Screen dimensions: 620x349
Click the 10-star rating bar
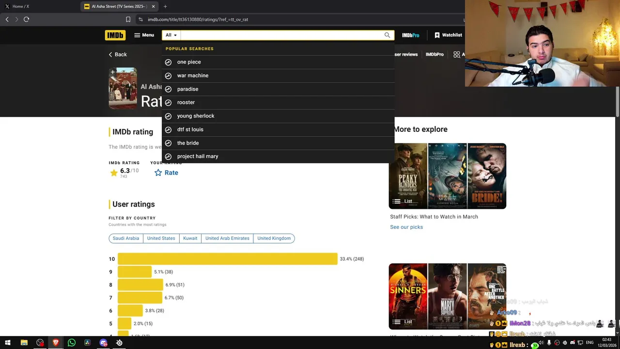(x=228, y=259)
